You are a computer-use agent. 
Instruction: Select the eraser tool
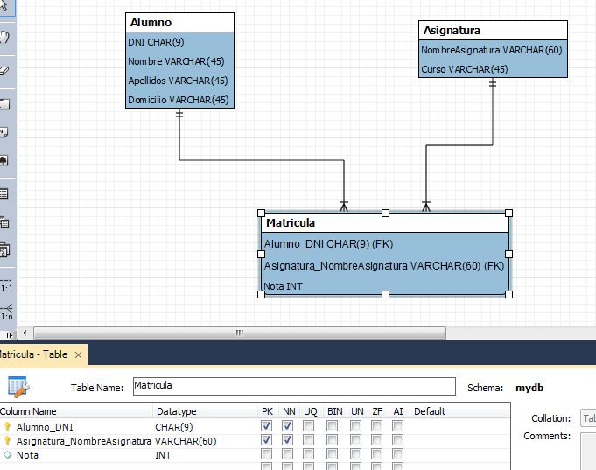point(4,70)
